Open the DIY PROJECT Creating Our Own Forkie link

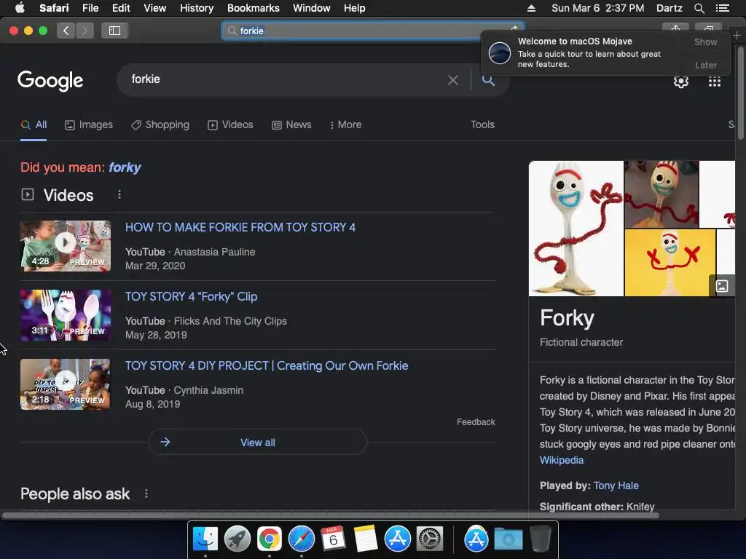tap(267, 365)
